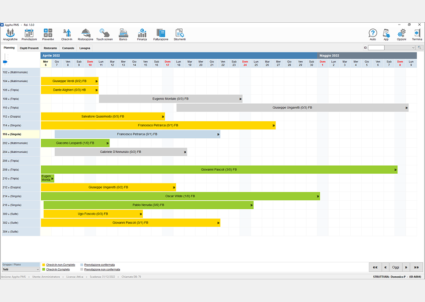This screenshot has height=302, width=425.
Task: Click the Maggio 2022 month header
Action: [367, 56]
